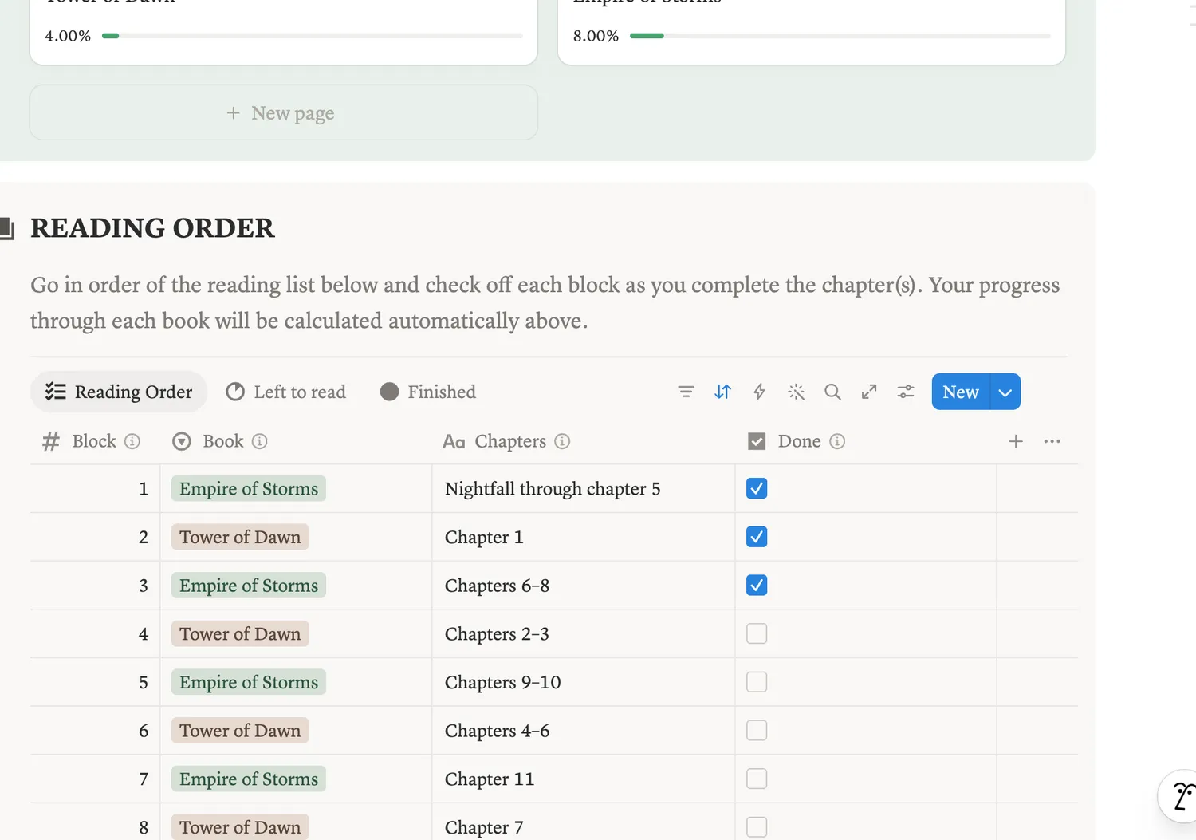Click the Chapters 9-10 cell
Screen dimensions: 1196x840
[584, 682]
